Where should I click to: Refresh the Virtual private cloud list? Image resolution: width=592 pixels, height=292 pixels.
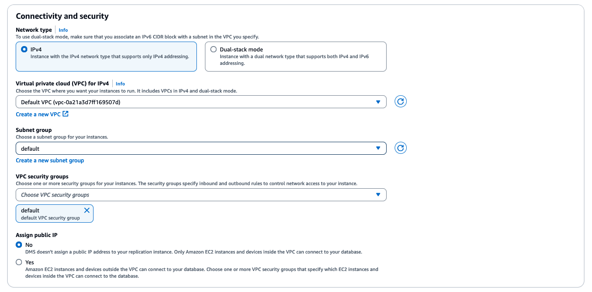(x=400, y=102)
